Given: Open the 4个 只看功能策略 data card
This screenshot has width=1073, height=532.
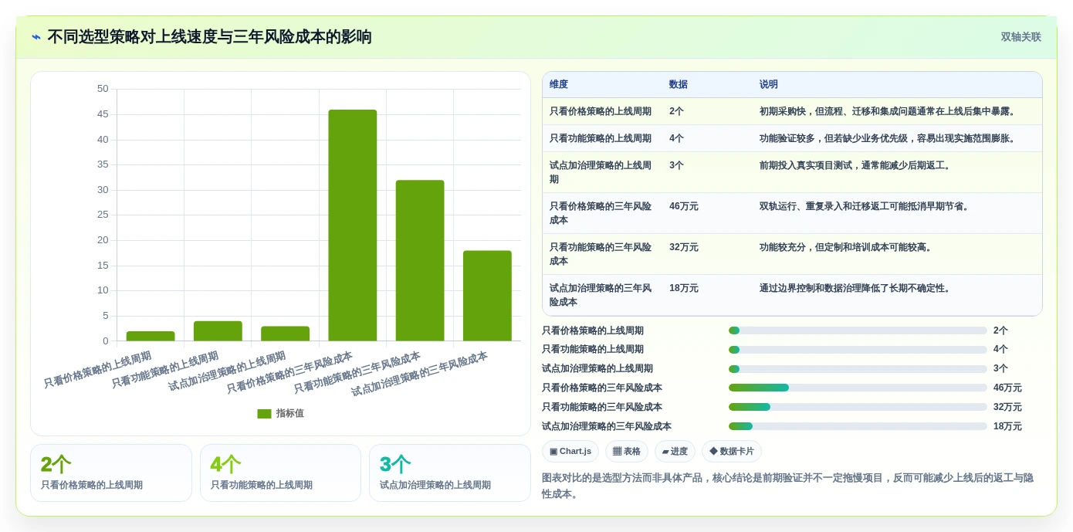Looking at the screenshot, I should tap(280, 473).
